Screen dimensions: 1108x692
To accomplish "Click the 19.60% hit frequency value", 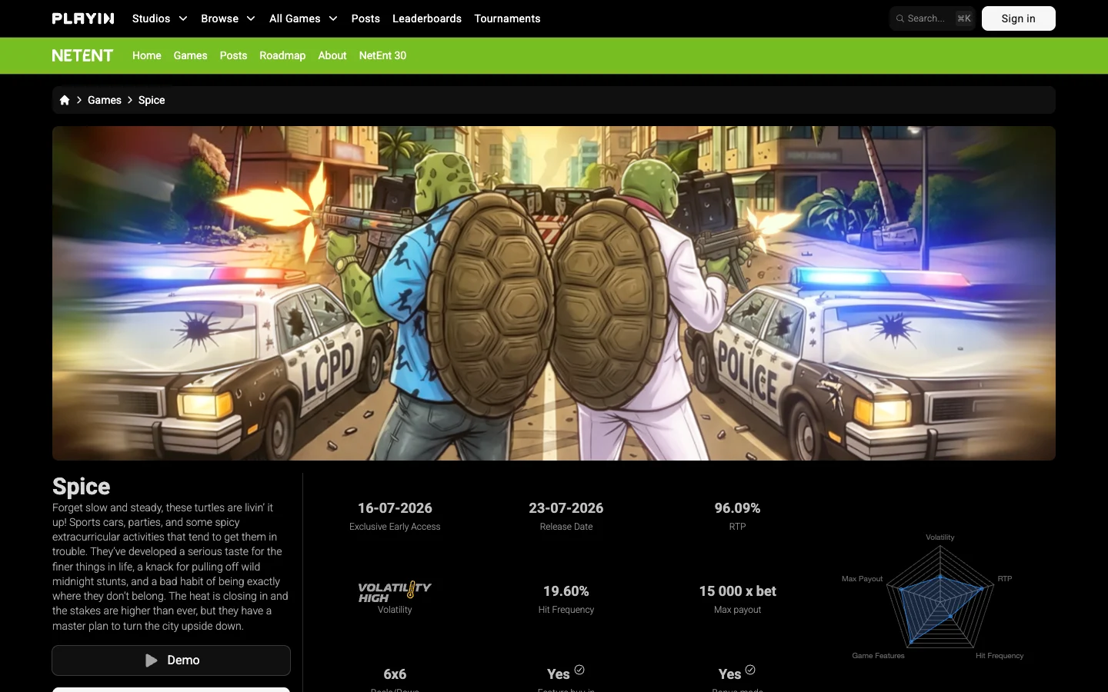I will pos(566,591).
